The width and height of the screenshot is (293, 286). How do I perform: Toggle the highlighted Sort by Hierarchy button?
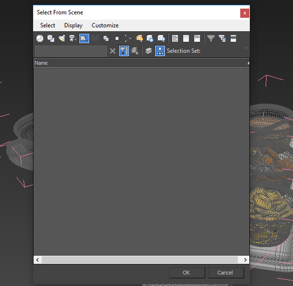160,51
